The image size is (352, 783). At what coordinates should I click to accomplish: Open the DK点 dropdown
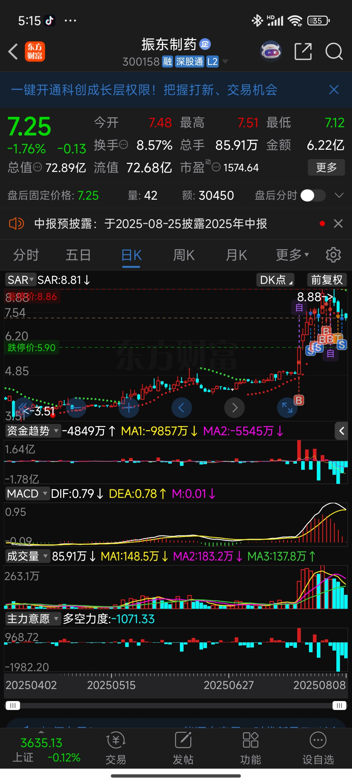pos(275,280)
